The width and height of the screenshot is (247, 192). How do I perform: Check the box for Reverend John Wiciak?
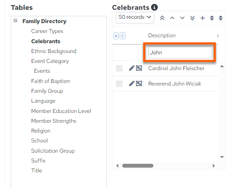click(x=119, y=84)
